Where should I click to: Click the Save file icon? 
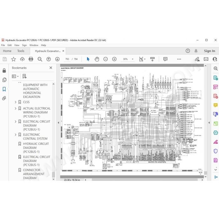[5, 59]
